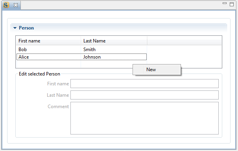Minimize the view panel
The width and height of the screenshot is (238, 151).
pos(225,3)
